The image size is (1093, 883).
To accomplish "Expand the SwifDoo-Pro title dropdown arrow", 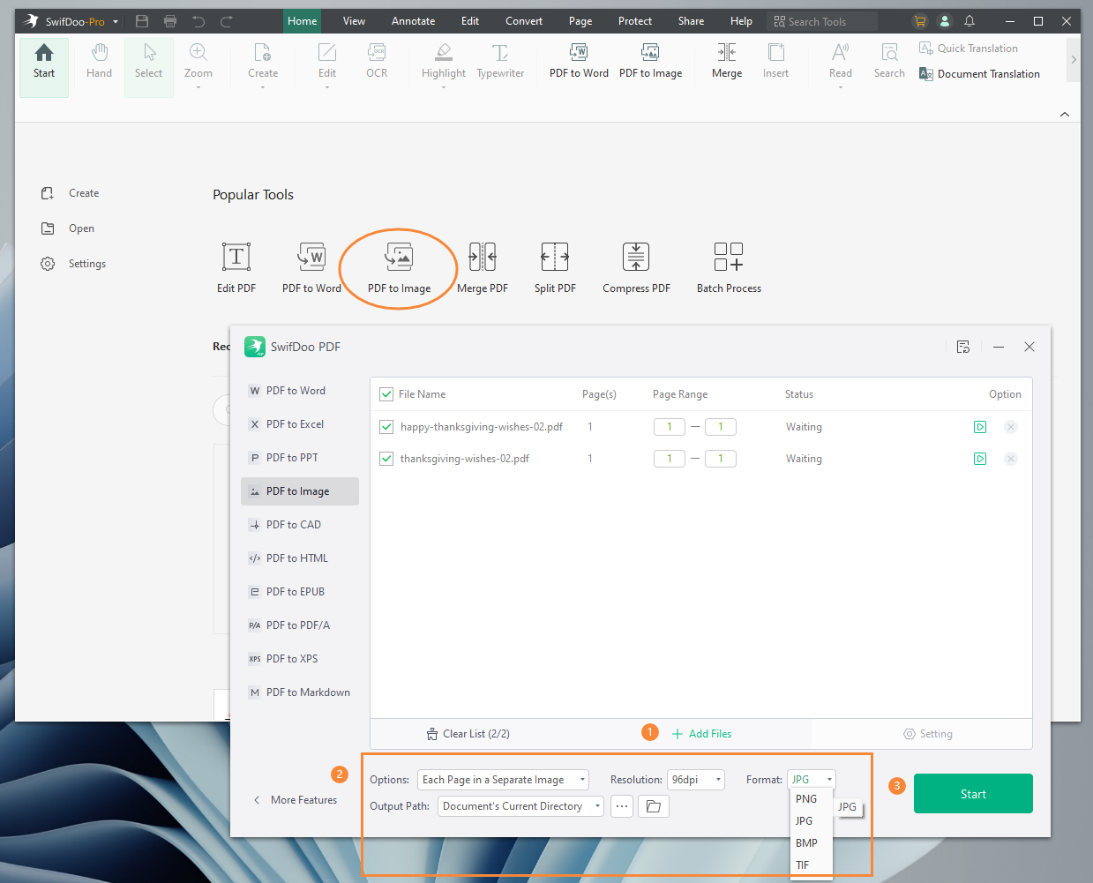I will (116, 22).
